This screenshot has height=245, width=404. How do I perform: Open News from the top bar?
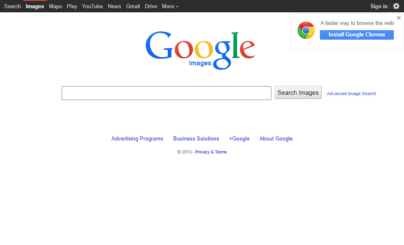pos(114,7)
